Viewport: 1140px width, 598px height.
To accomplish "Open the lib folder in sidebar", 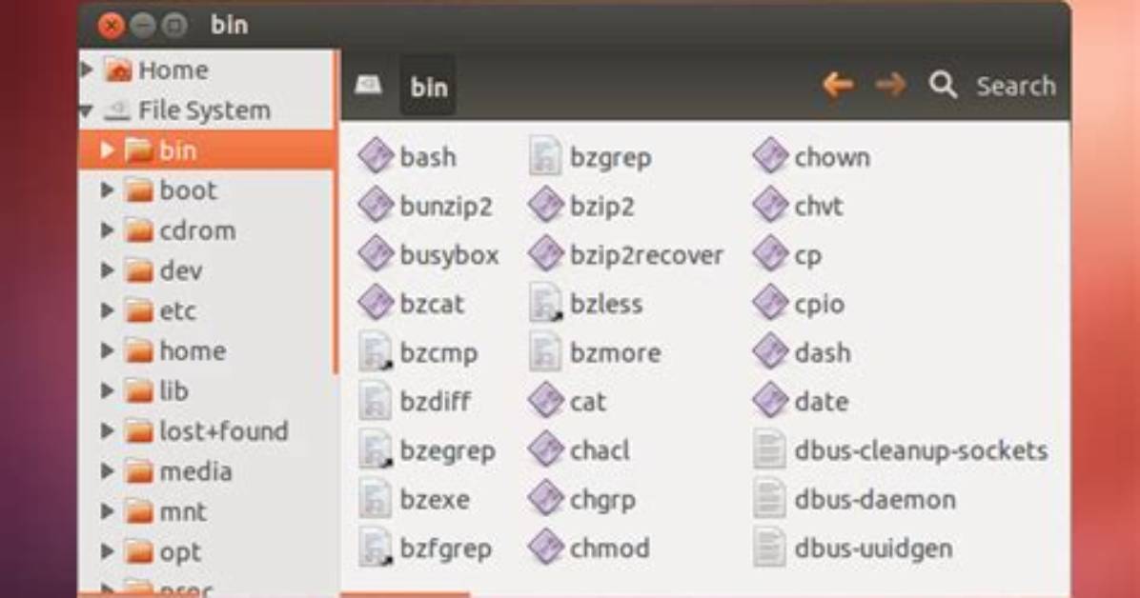I will coord(173,391).
